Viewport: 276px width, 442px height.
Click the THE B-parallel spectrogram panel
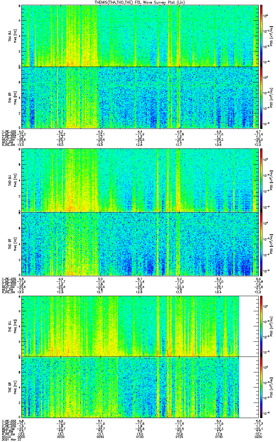[139, 387]
